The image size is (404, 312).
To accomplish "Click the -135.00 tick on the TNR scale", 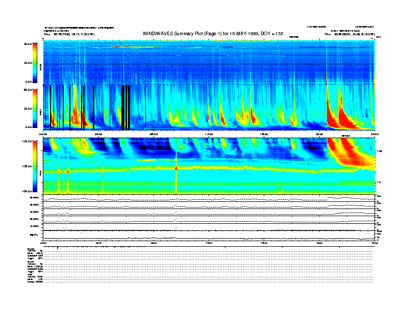I will (27, 166).
